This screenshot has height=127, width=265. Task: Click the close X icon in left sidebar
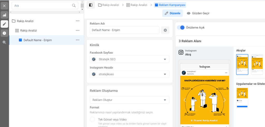(x=4, y=6)
